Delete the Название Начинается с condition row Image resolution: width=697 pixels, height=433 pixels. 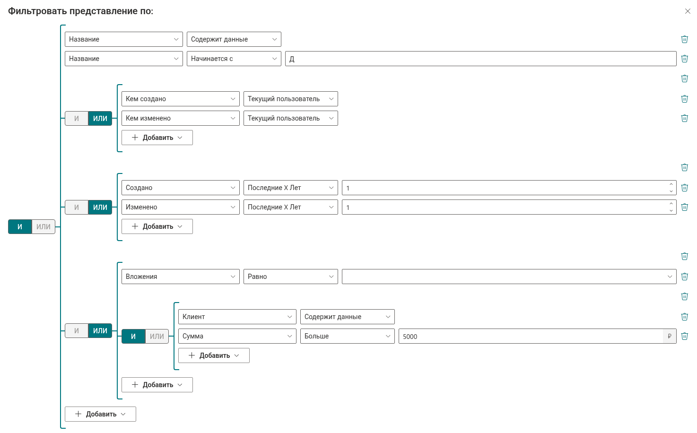click(x=684, y=59)
